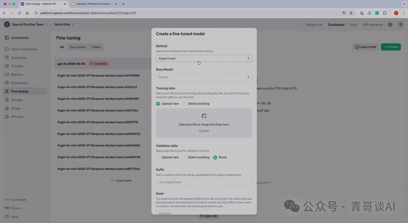Choose 'Select existing' for Training data

[185, 104]
